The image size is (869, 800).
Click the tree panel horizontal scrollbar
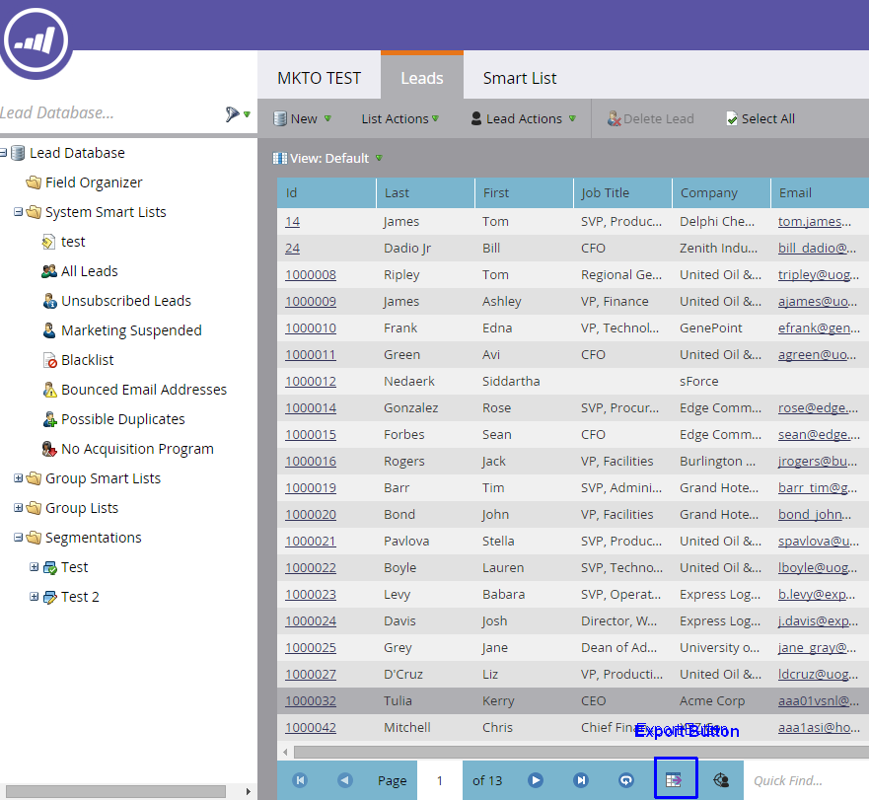pos(115,791)
